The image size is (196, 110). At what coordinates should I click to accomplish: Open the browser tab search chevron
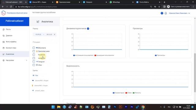click(175, 2)
